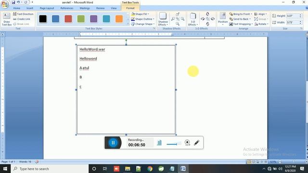This screenshot has width=308, height=173.
Task: Apply the orange text box style
Action: tap(119, 19)
